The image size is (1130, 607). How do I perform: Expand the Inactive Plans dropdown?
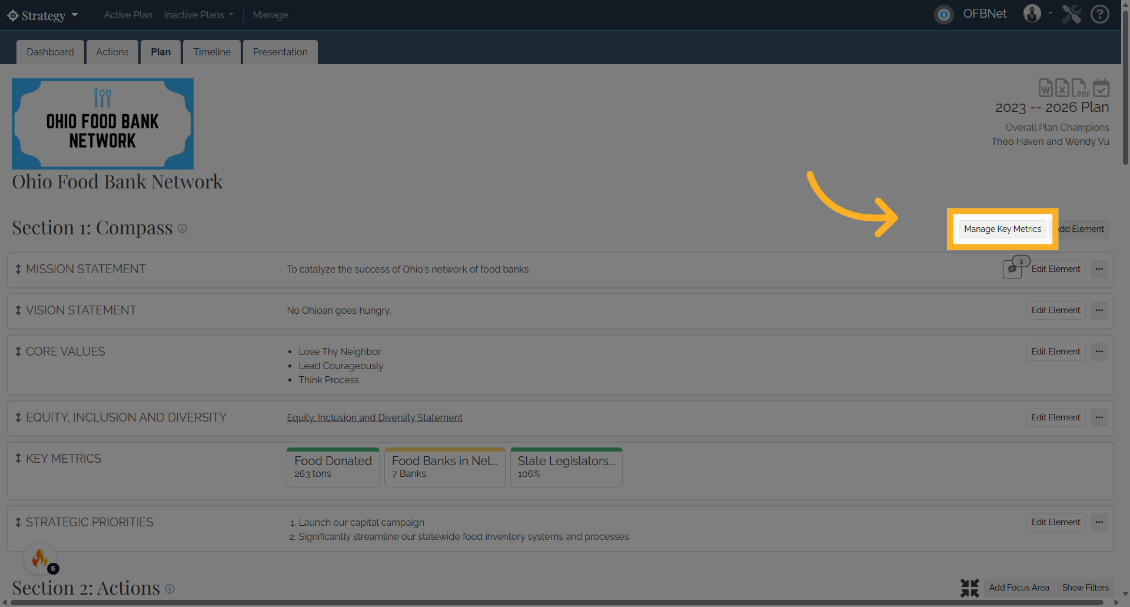231,15
